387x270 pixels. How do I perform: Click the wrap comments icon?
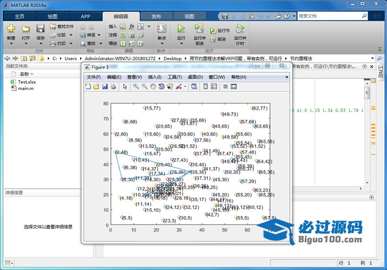point(140,35)
